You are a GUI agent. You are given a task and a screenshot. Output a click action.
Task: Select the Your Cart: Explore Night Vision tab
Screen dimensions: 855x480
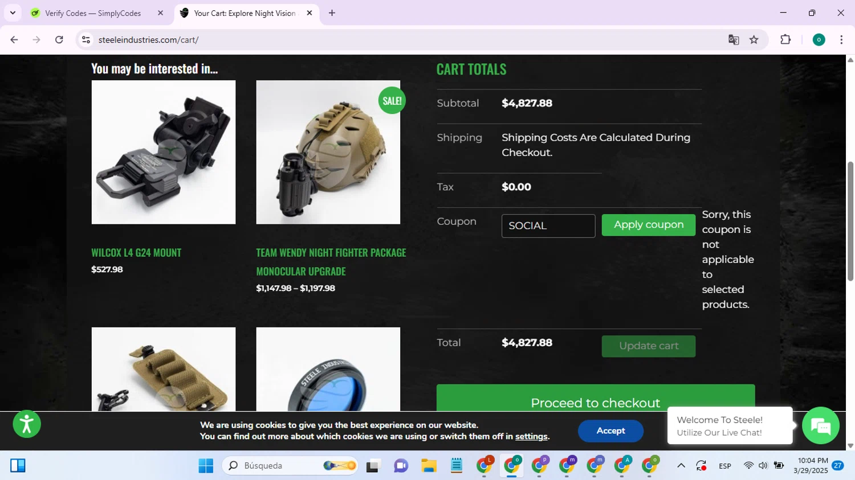click(x=246, y=13)
